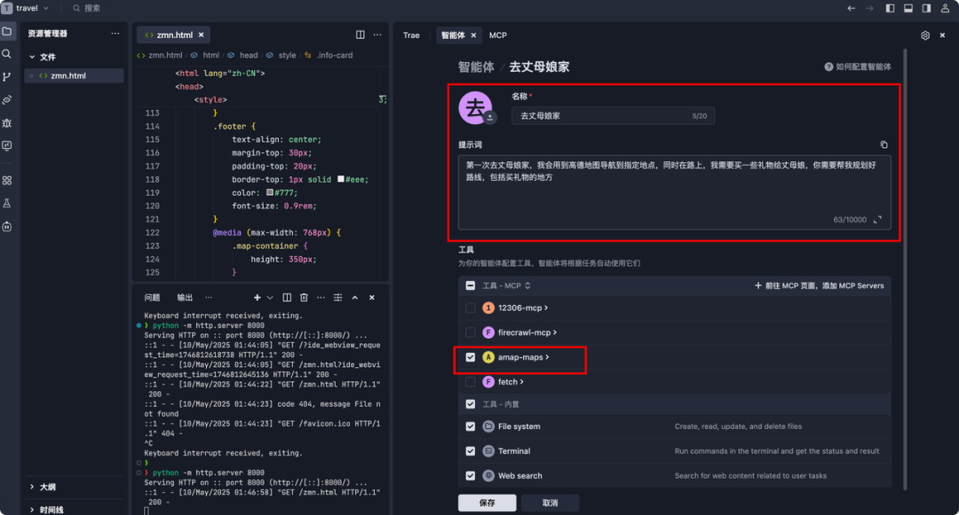Expand the 时间线 timeline section
This screenshot has width=959, height=515.
pyautogui.click(x=32, y=510)
